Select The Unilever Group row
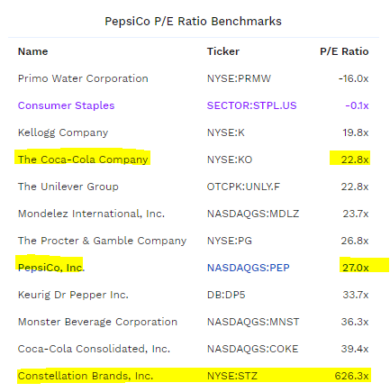The image size is (390, 392). pos(194,187)
